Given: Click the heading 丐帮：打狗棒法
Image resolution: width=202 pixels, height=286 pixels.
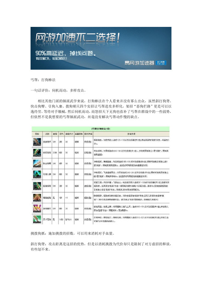Looking at the screenshot, I should tap(43, 80).
